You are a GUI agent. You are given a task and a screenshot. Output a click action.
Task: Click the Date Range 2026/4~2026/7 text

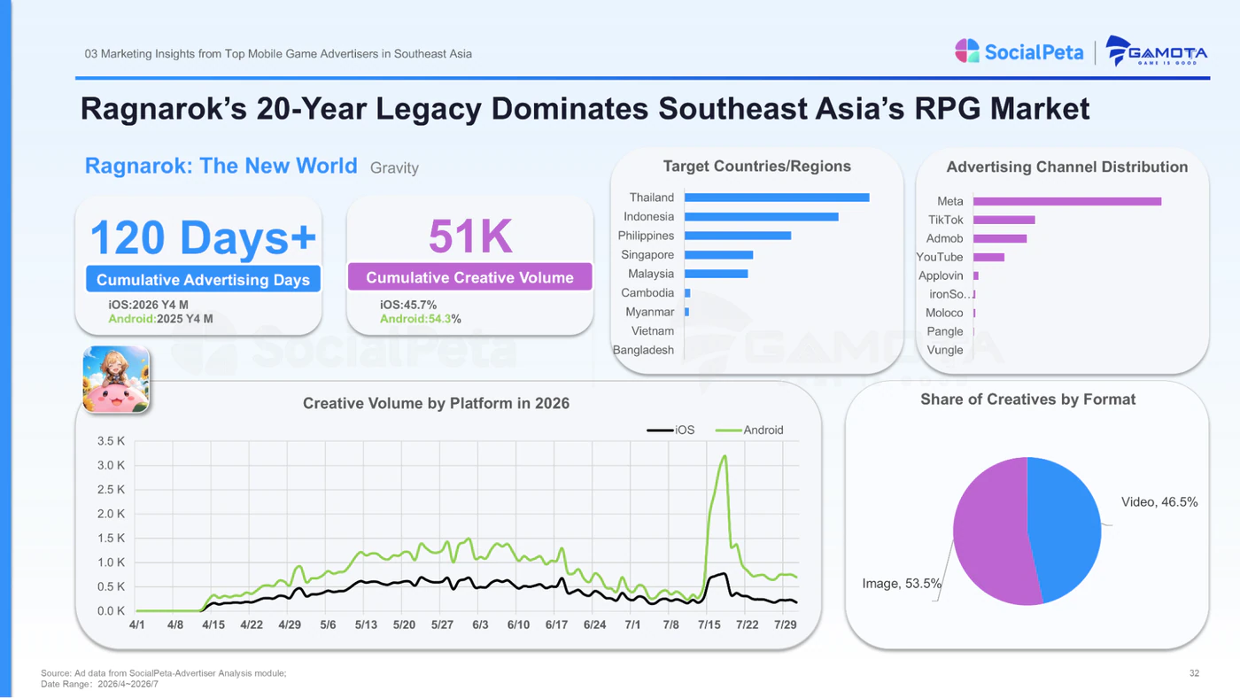(100, 685)
